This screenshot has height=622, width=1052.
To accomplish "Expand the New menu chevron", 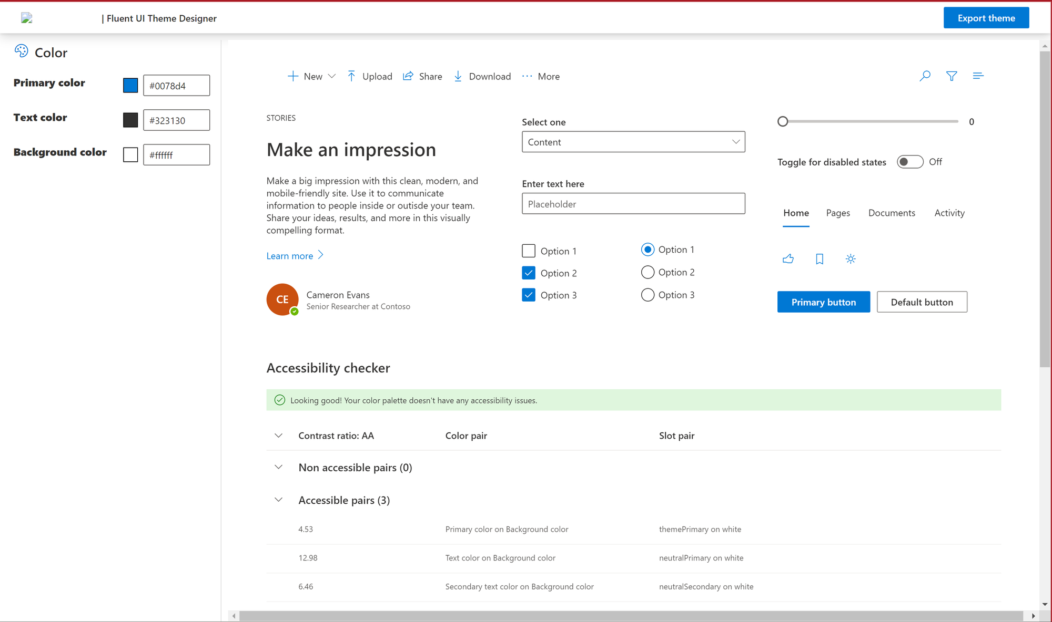I will coord(332,76).
